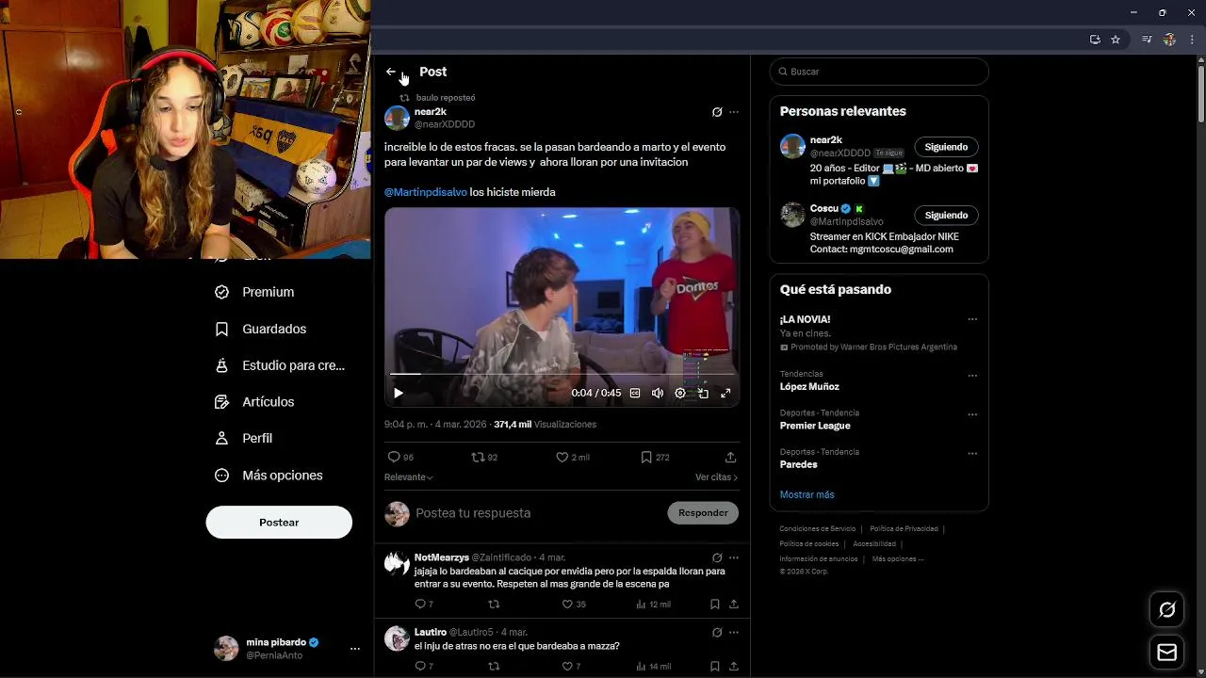The height and width of the screenshot is (678, 1206).
Task: Open the Premier League trend
Action: tap(815, 426)
